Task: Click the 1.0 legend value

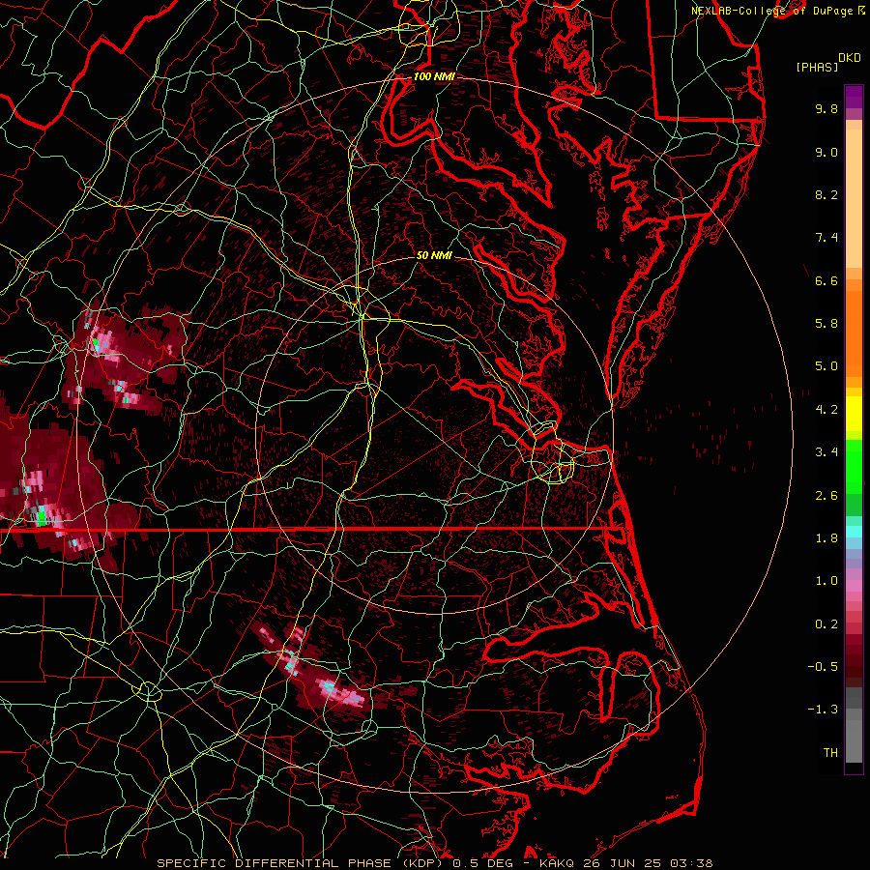Action: 826,582
